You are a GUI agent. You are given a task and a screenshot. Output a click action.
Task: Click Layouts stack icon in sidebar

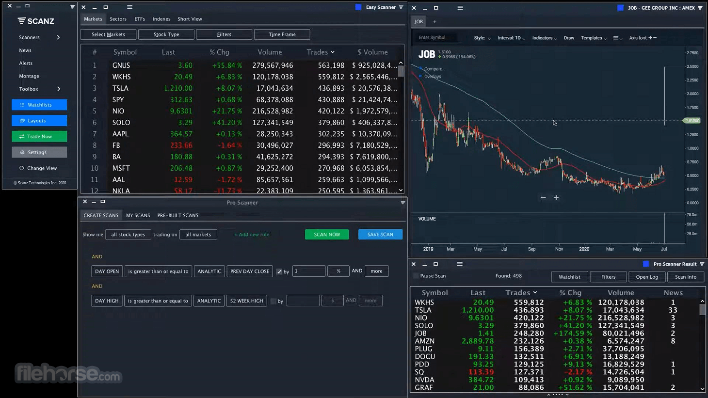pos(22,121)
